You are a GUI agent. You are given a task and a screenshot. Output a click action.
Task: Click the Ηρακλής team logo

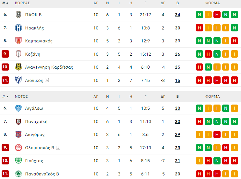(x=18, y=28)
